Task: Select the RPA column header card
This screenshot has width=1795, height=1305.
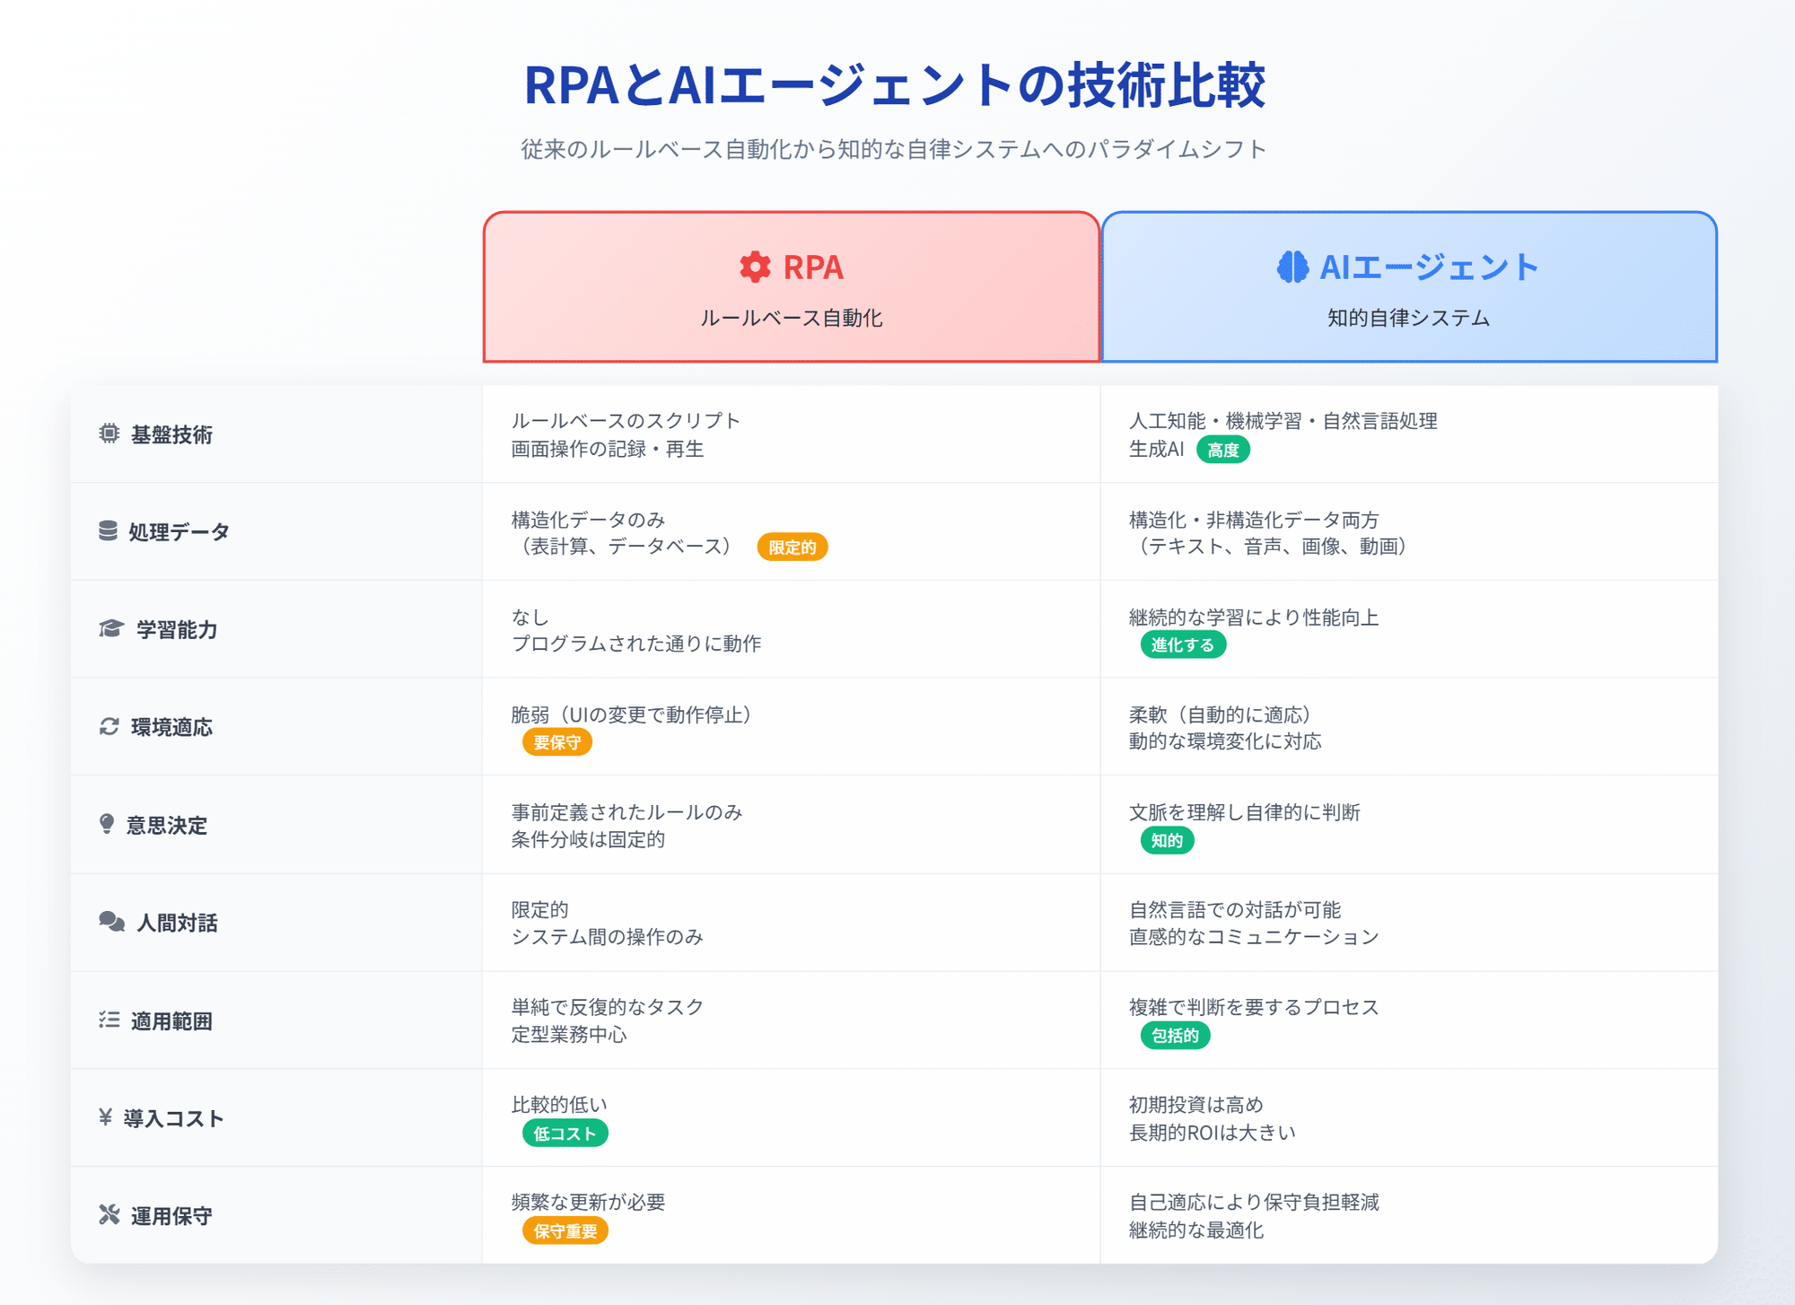Action: [791, 287]
